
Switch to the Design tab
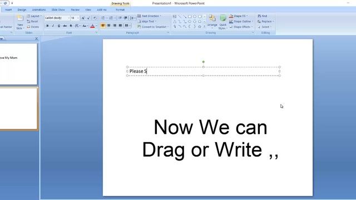(22, 10)
